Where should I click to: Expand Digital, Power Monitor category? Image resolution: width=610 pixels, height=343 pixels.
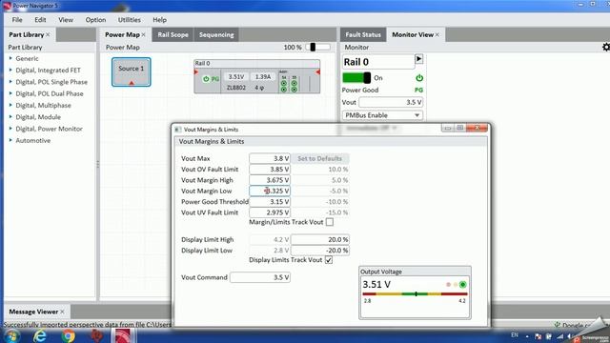pyautogui.click(x=10, y=129)
